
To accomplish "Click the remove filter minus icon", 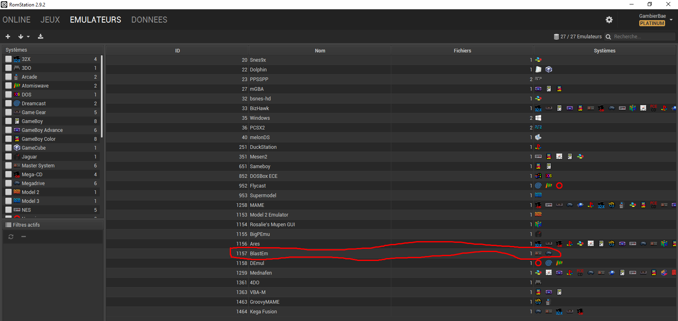I will (x=23, y=237).
